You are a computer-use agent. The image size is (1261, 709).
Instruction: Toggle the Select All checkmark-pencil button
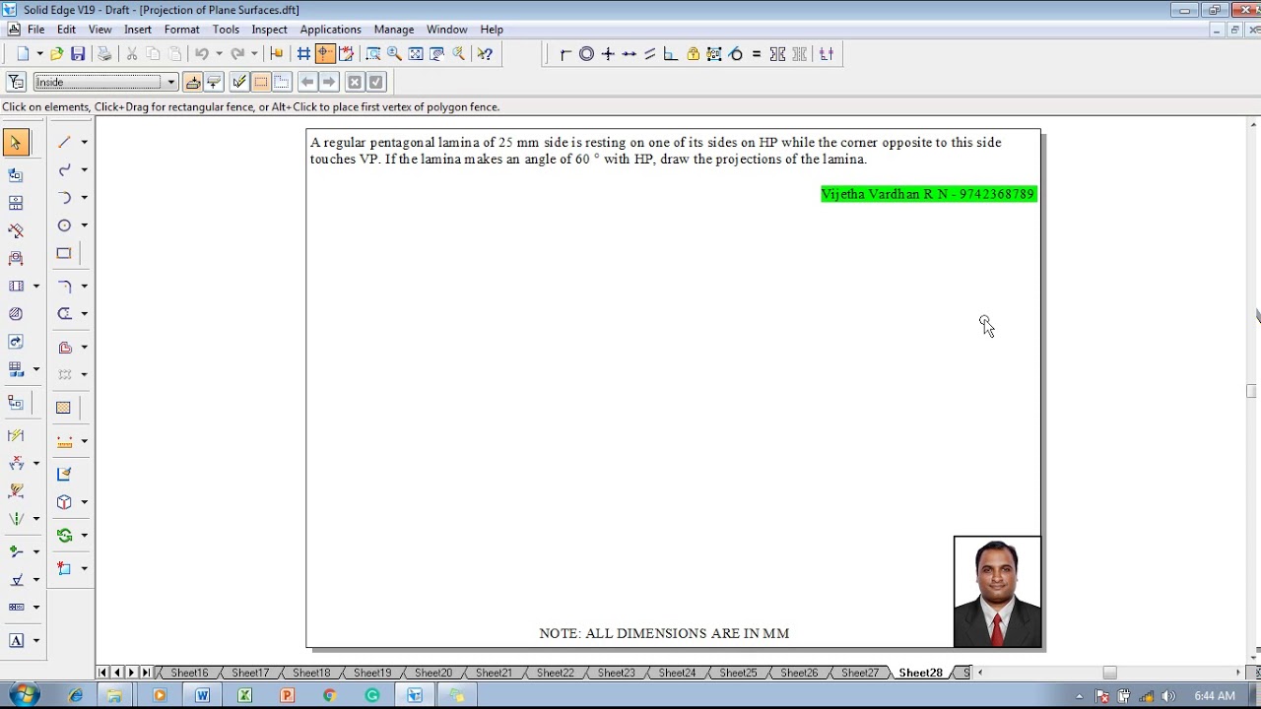tap(239, 82)
